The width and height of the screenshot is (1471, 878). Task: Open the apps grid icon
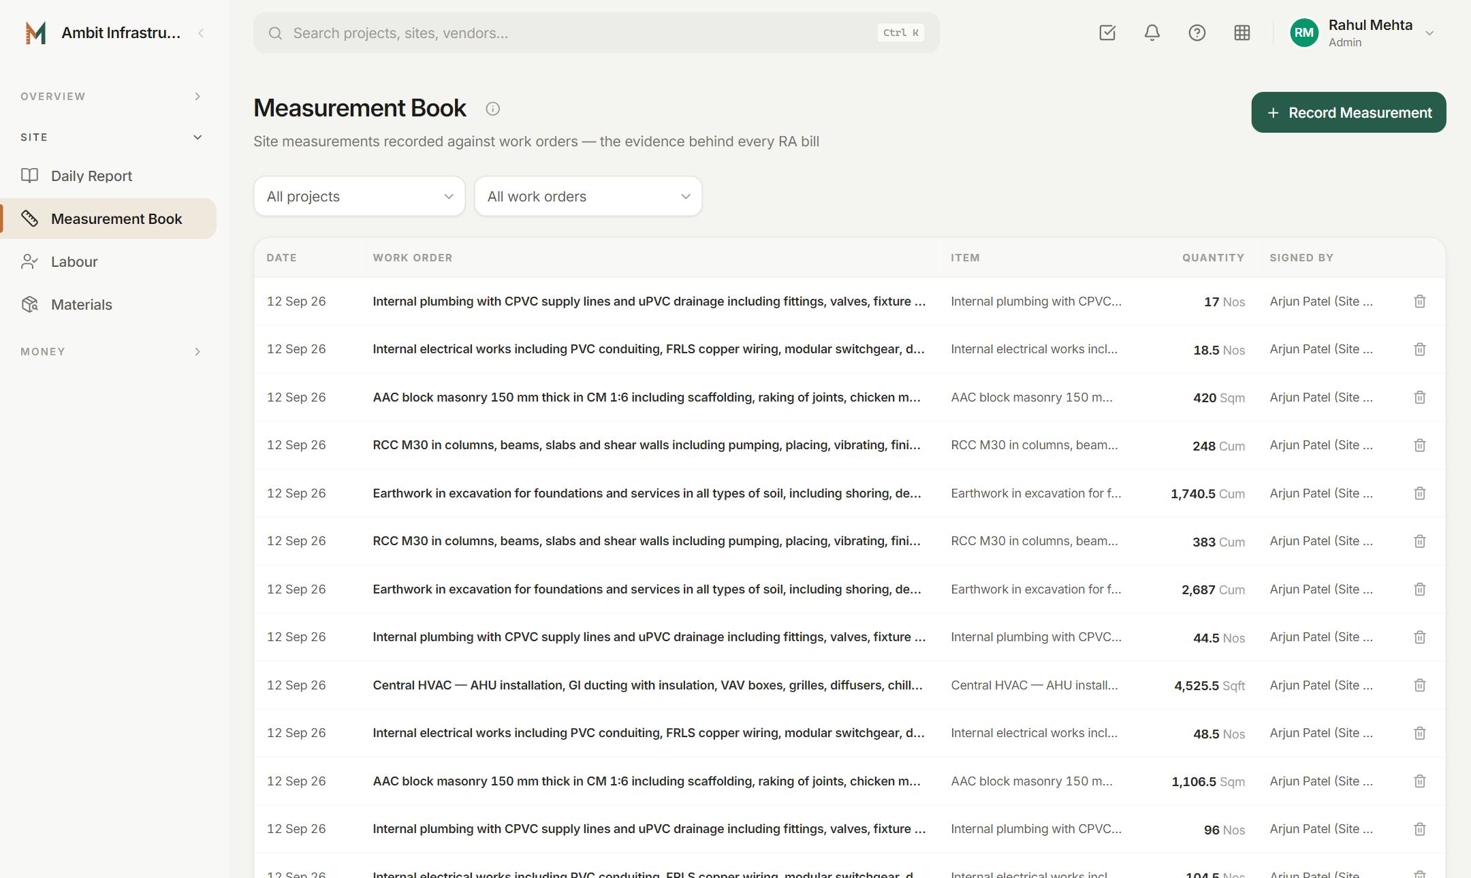(1241, 33)
